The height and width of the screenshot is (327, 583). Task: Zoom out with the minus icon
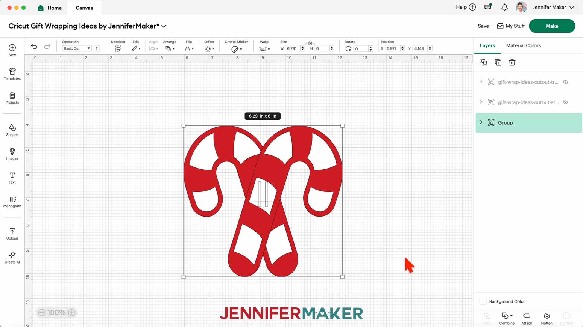42,312
